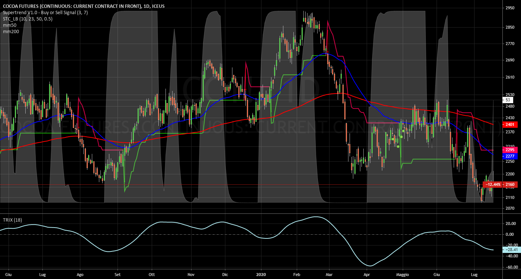Click the Set date on time axis
Image resolution: width=521 pixels, height=279 pixels.
tap(117, 274)
